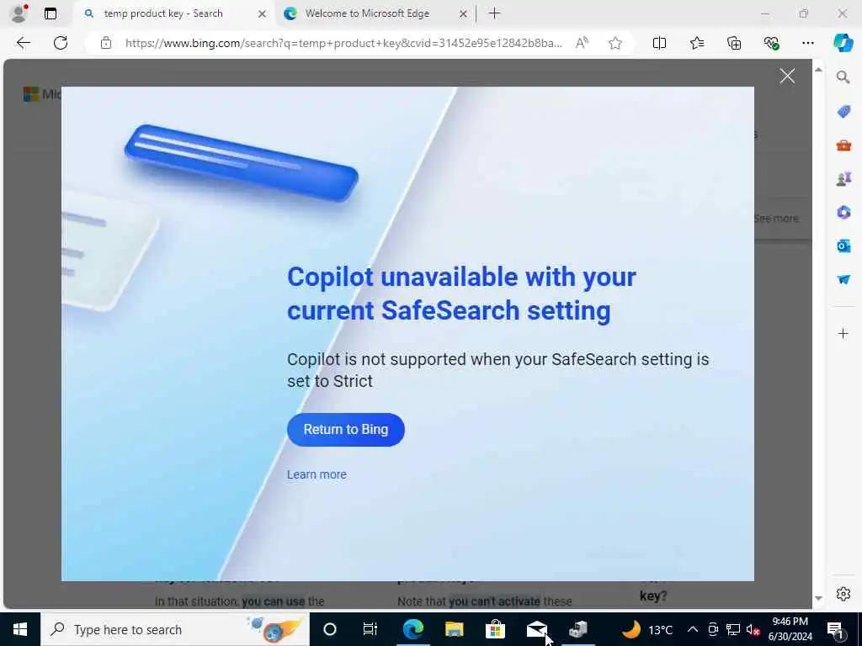The height and width of the screenshot is (646, 862).
Task: Open the Edge profile icon
Action: 19,13
